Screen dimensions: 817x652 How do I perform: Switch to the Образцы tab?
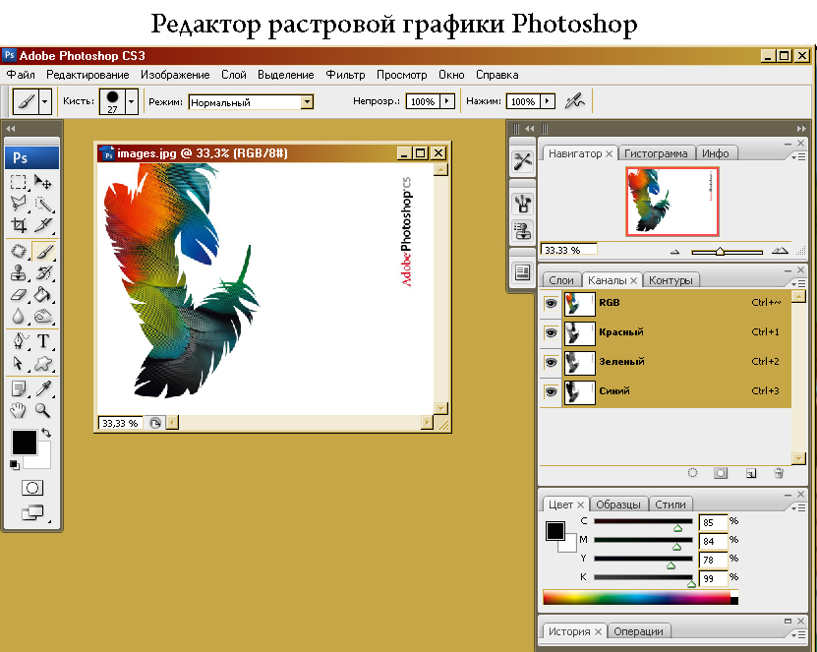(x=618, y=504)
